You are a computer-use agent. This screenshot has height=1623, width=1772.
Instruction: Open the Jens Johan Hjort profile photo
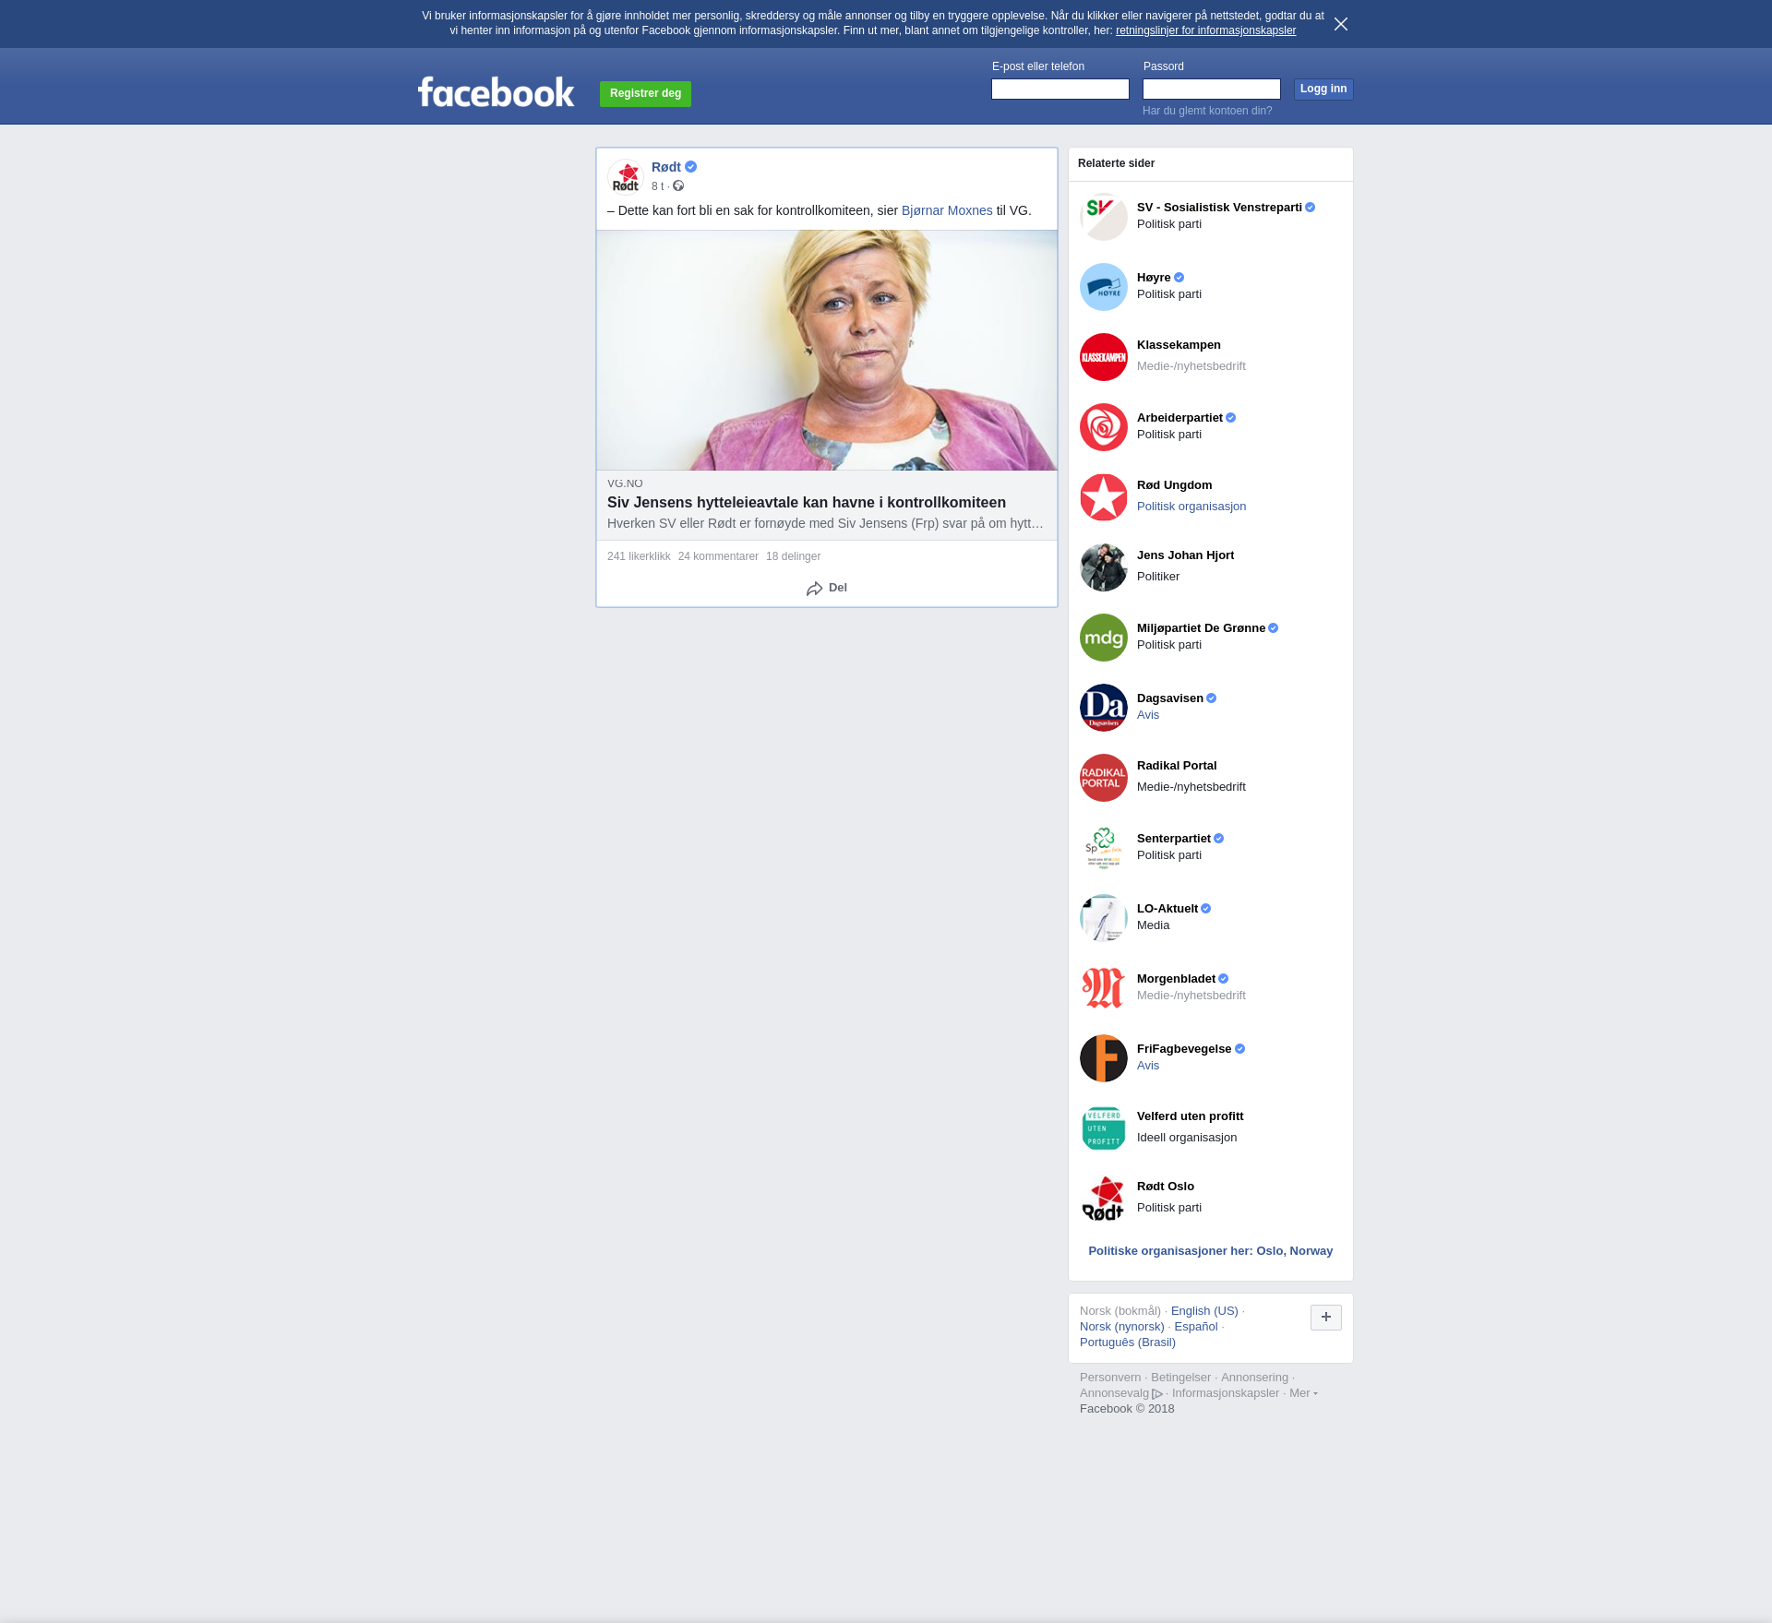pyautogui.click(x=1104, y=567)
